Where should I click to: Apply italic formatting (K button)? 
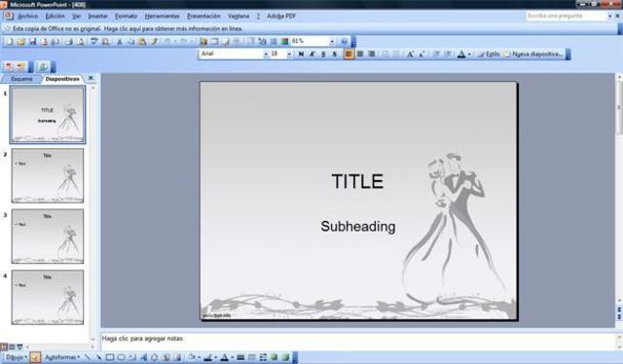pos(312,55)
